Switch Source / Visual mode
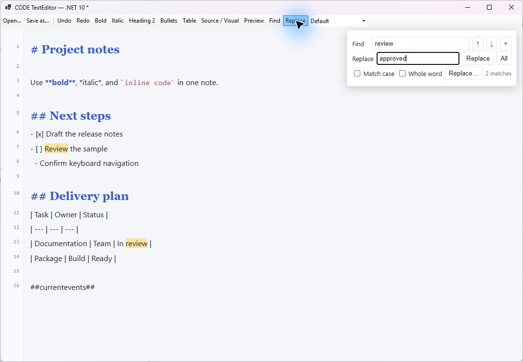523x362 pixels. click(220, 21)
